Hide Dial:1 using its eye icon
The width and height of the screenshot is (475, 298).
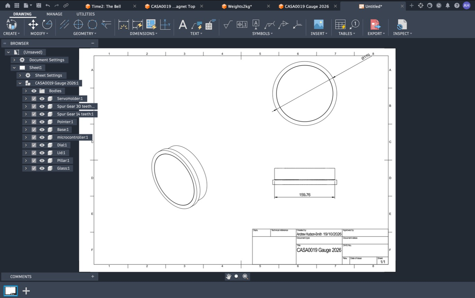point(42,145)
